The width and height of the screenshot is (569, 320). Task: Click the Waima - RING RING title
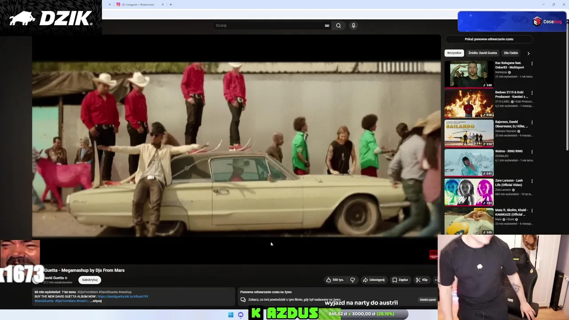(509, 151)
